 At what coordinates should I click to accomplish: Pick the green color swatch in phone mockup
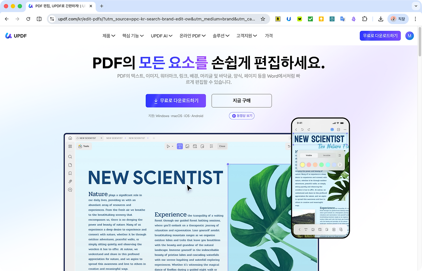[x=321, y=165]
